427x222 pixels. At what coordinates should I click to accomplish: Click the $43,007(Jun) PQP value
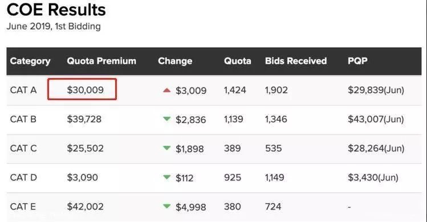point(376,119)
